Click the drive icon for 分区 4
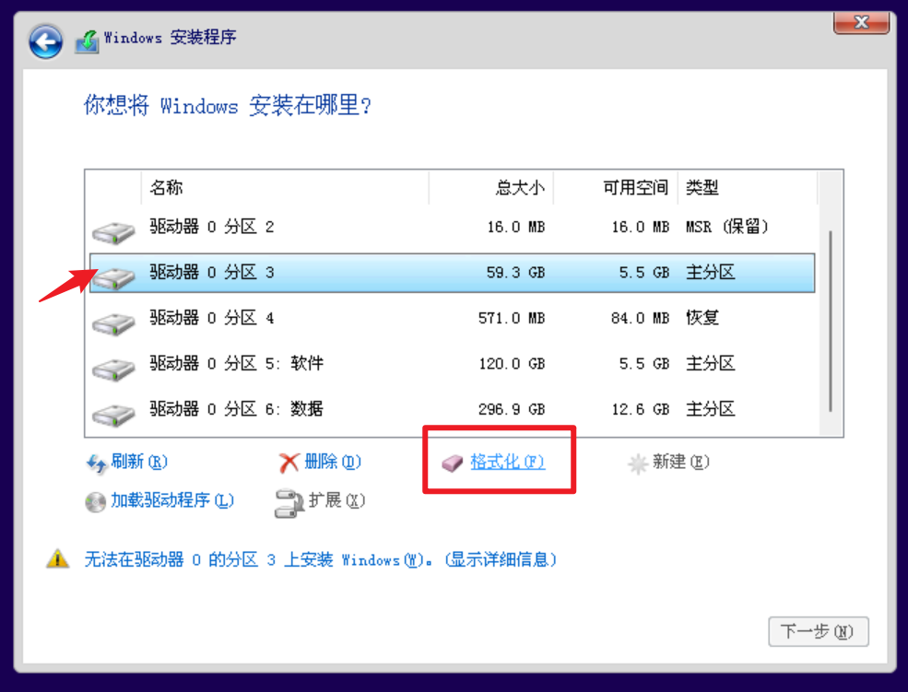Image resolution: width=908 pixels, height=692 pixels. 113,324
